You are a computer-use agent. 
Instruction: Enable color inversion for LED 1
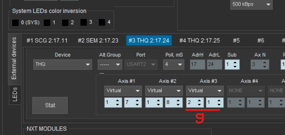click(x=47, y=22)
